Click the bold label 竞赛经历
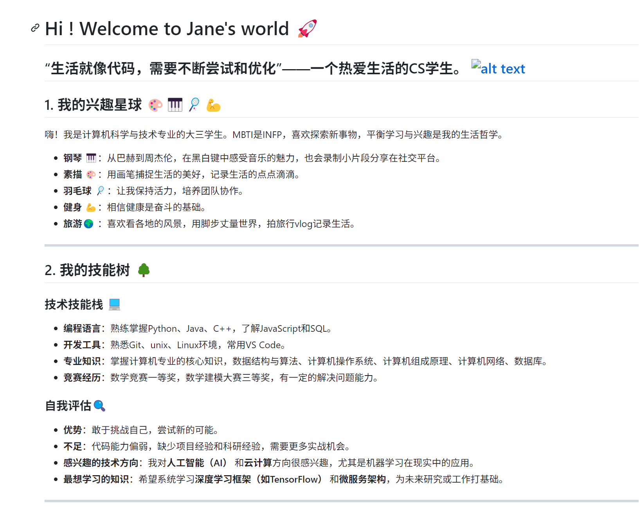Screen dimensions: 639x508 82,377
